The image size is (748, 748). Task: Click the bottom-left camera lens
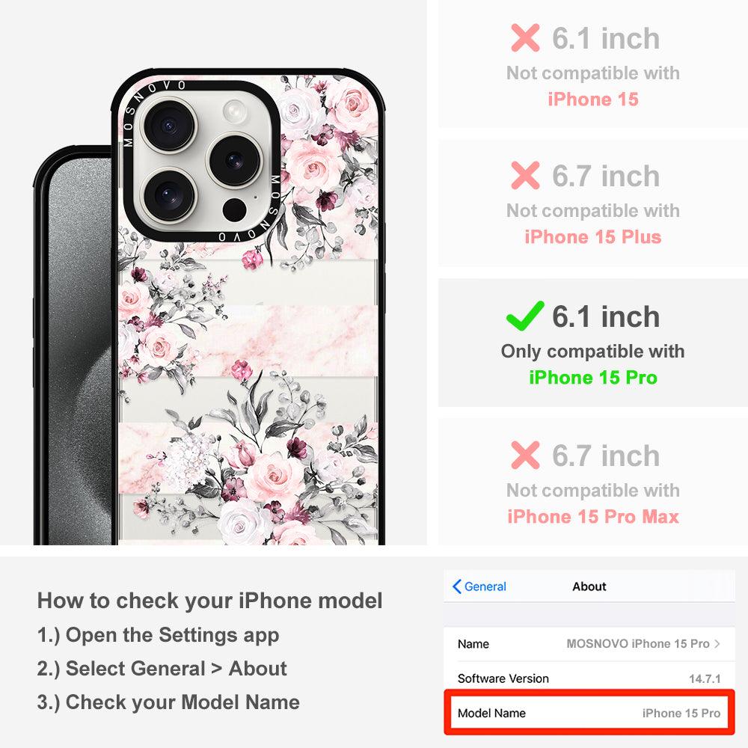click(x=168, y=195)
